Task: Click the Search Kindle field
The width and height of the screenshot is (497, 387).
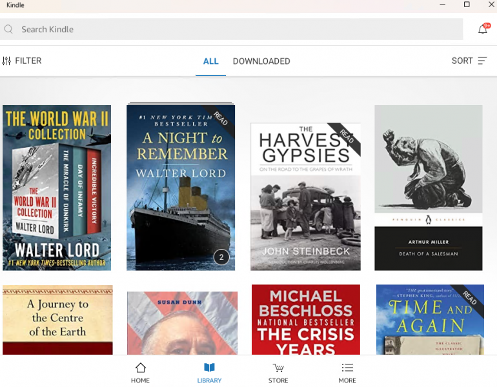Action: click(x=231, y=29)
